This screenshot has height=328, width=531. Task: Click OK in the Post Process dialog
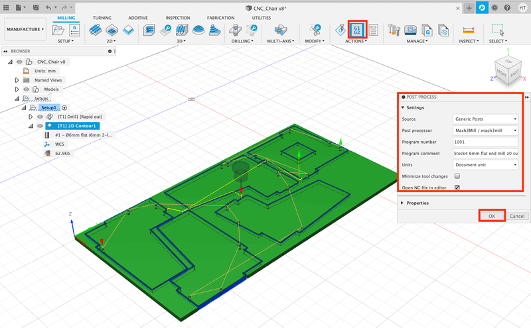point(492,216)
